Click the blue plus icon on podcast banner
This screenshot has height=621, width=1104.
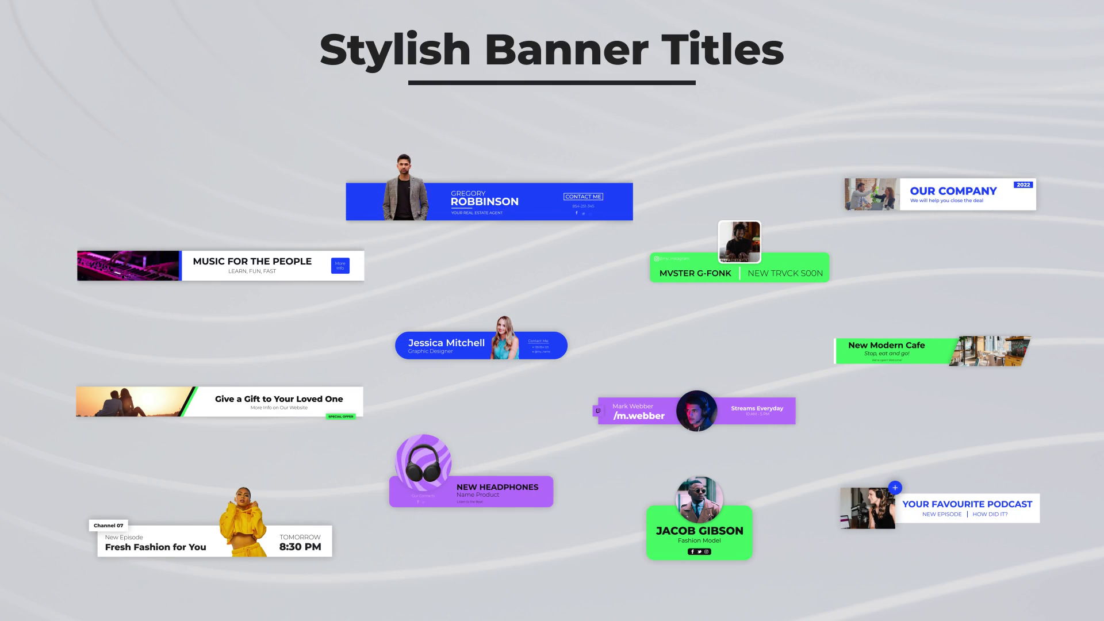(x=895, y=488)
